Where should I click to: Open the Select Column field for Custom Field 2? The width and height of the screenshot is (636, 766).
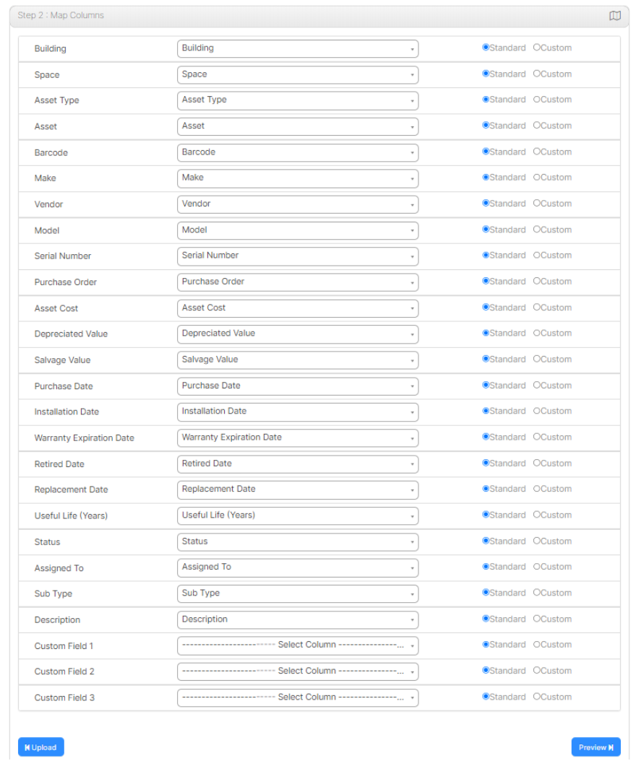point(298,671)
